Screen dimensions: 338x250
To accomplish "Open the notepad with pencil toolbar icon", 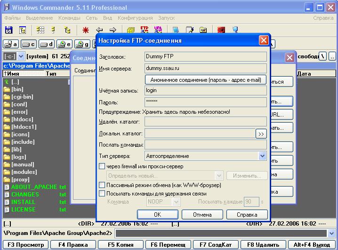I will tap(190, 30).
